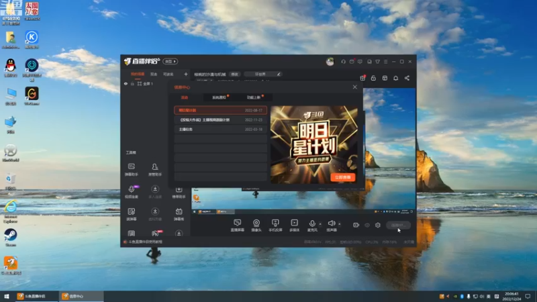This screenshot has width=537, height=302.
Task: Toggle preview eye icon in bottom control bar
Action: coord(367,225)
